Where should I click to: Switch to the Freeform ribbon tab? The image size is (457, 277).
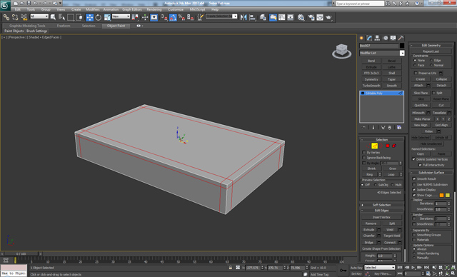[64, 26]
